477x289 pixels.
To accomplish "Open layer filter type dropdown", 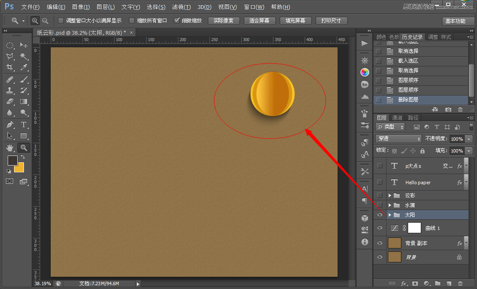I will click(390, 127).
